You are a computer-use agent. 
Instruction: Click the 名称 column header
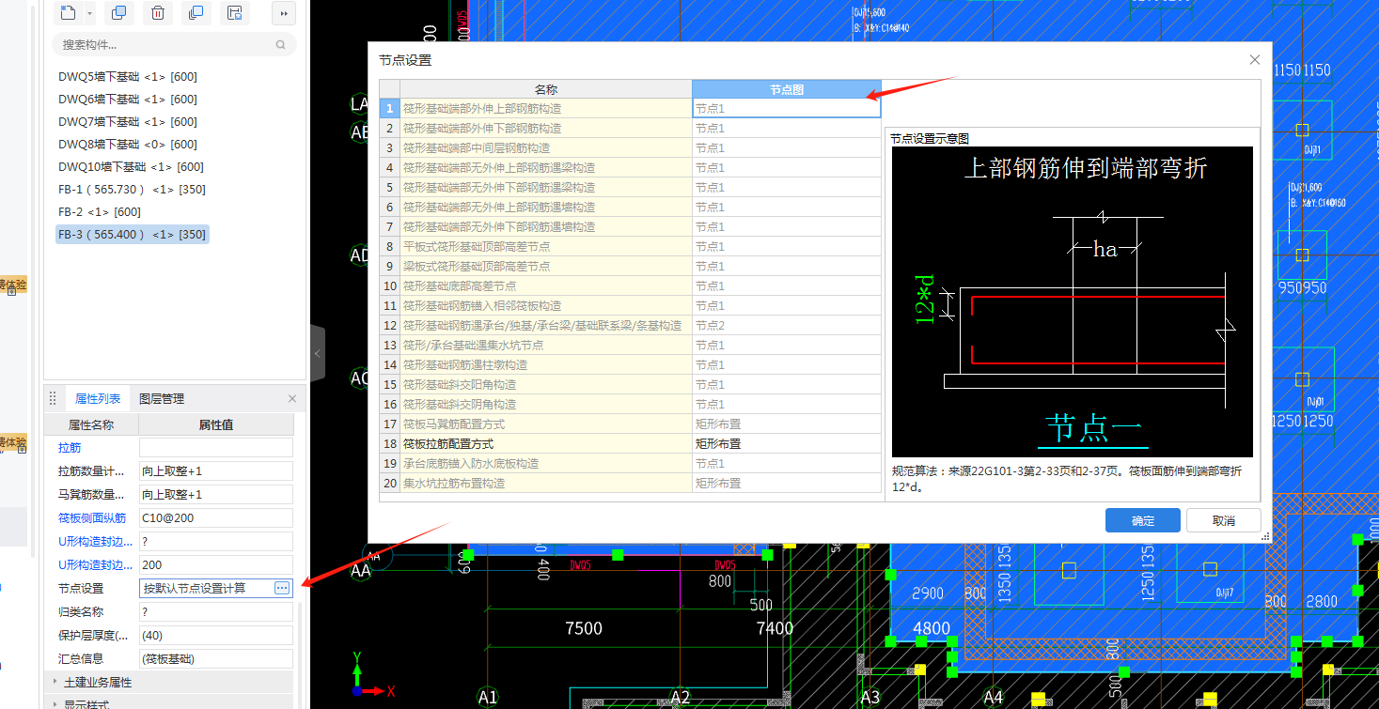tap(546, 89)
